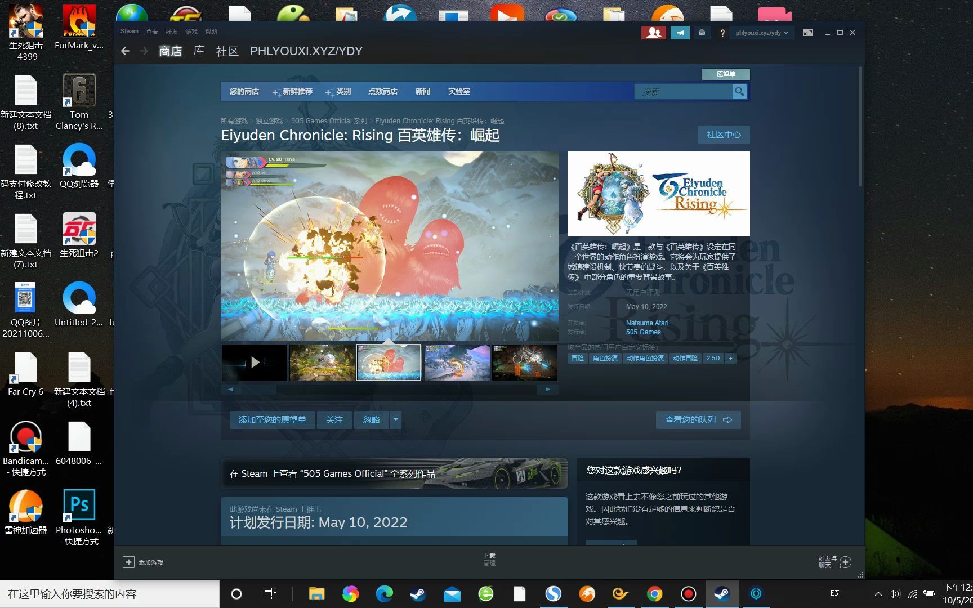973x608 pixels.
Task: Open the 社区中心 community hub
Action: 724,135
